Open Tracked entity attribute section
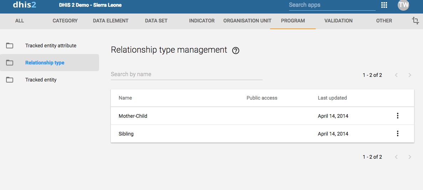The image size is (423, 190). [x=51, y=46]
